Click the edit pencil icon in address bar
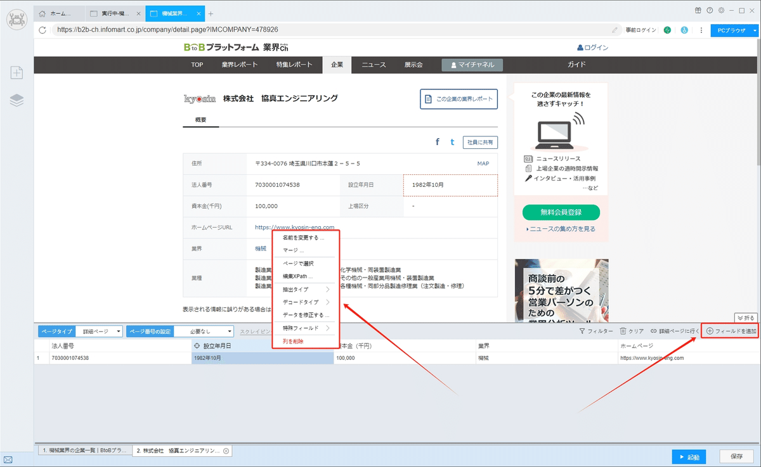Screen dimensions: 761x467 tap(615, 29)
